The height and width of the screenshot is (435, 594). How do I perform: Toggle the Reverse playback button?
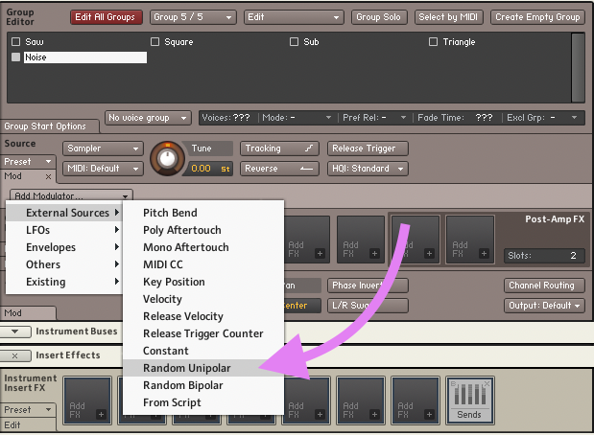pyautogui.click(x=280, y=169)
